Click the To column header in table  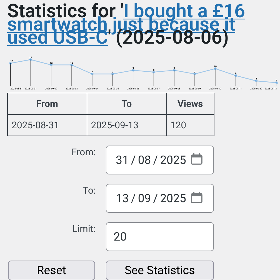pyautogui.click(x=127, y=104)
